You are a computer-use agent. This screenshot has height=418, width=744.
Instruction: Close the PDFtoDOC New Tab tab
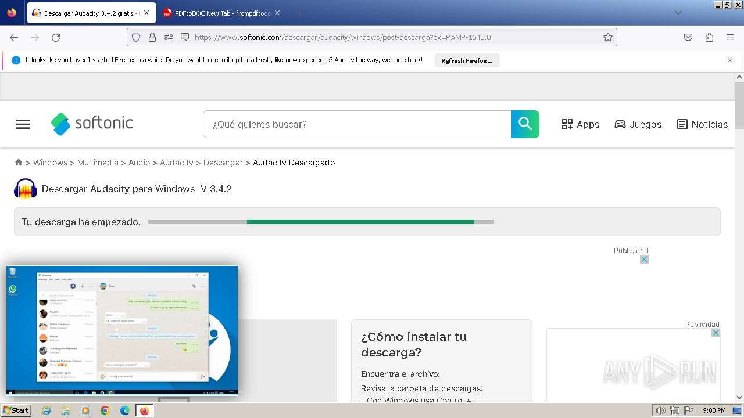(x=277, y=13)
